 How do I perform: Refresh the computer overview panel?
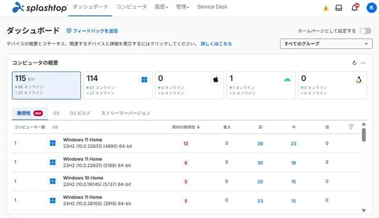pos(354,63)
